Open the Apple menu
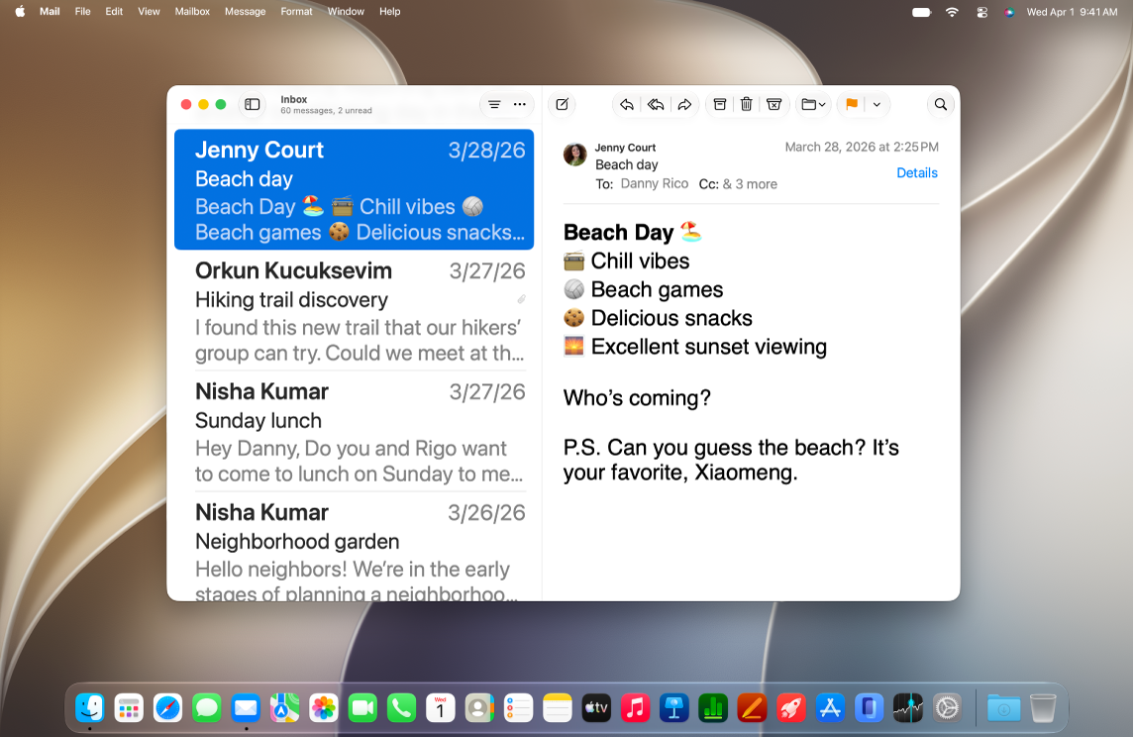The height and width of the screenshot is (738, 1135). (x=20, y=12)
